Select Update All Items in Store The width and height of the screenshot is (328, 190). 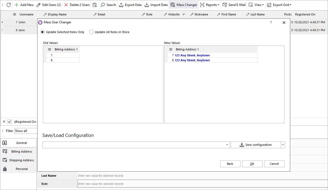(91, 32)
